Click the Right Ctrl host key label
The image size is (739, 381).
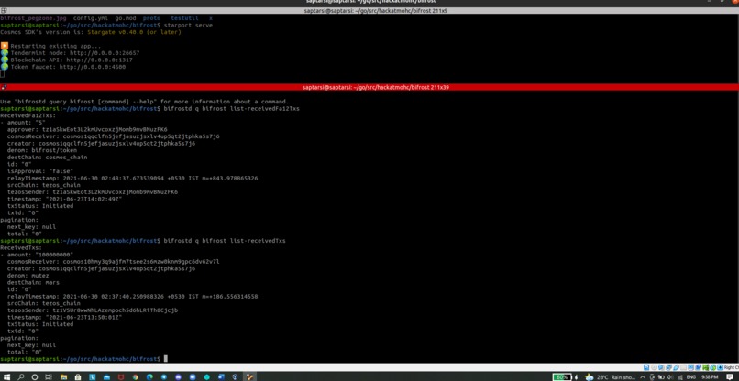tap(732, 367)
